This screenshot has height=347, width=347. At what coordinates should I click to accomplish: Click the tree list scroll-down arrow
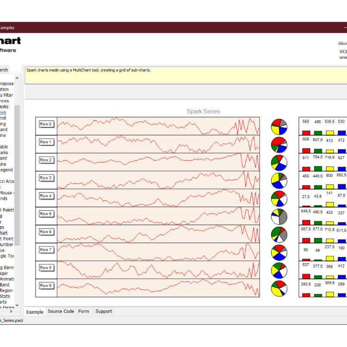(x=17, y=305)
